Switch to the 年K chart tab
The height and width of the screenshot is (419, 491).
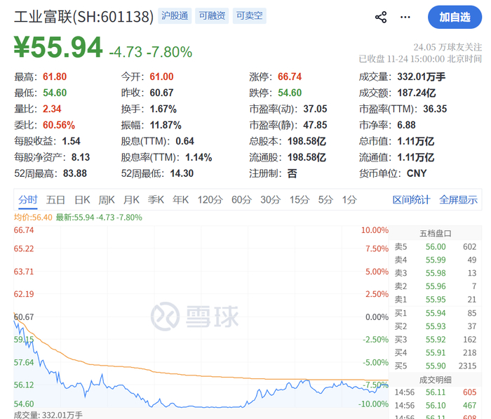click(180, 199)
